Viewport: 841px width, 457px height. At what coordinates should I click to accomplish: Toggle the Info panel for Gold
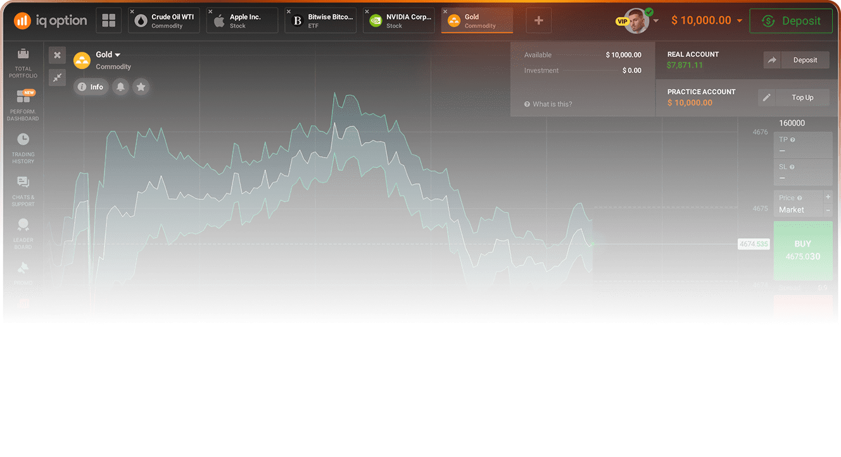[91, 87]
